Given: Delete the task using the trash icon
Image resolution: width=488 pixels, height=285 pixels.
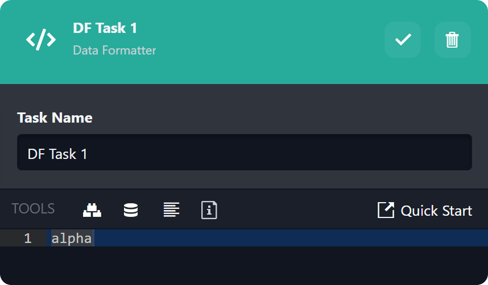Looking at the screenshot, I should tap(452, 40).
